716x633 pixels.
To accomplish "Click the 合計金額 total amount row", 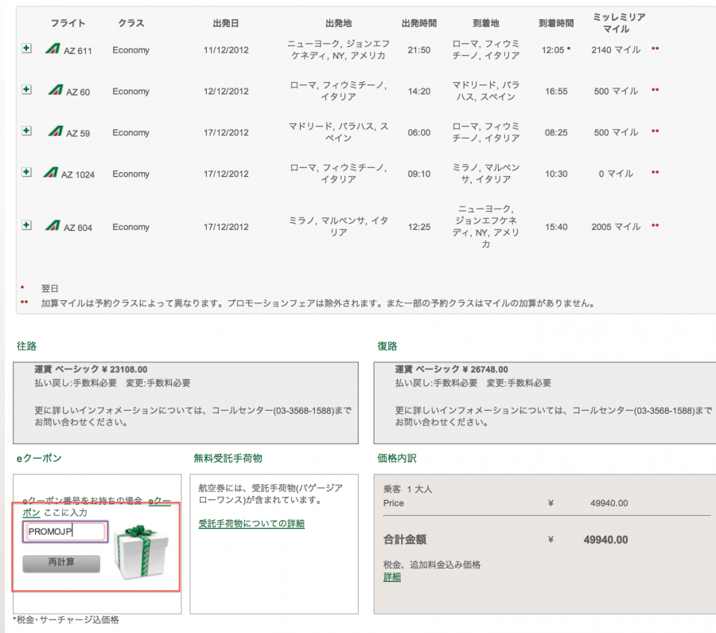I will 506,540.
